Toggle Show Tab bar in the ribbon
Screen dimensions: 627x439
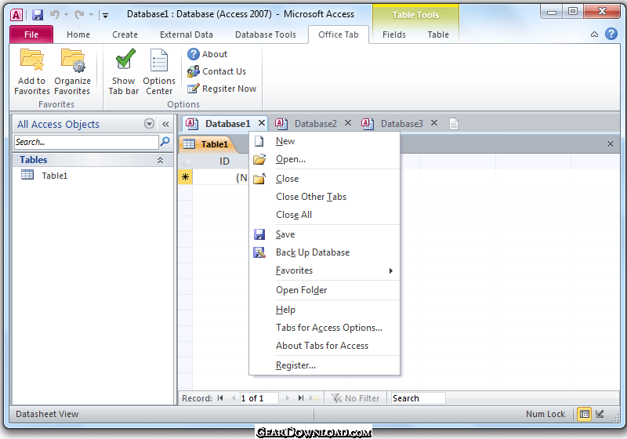[x=123, y=71]
